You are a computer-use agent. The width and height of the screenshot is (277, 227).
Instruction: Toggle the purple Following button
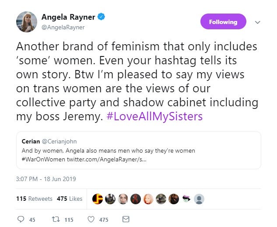pos(223,22)
